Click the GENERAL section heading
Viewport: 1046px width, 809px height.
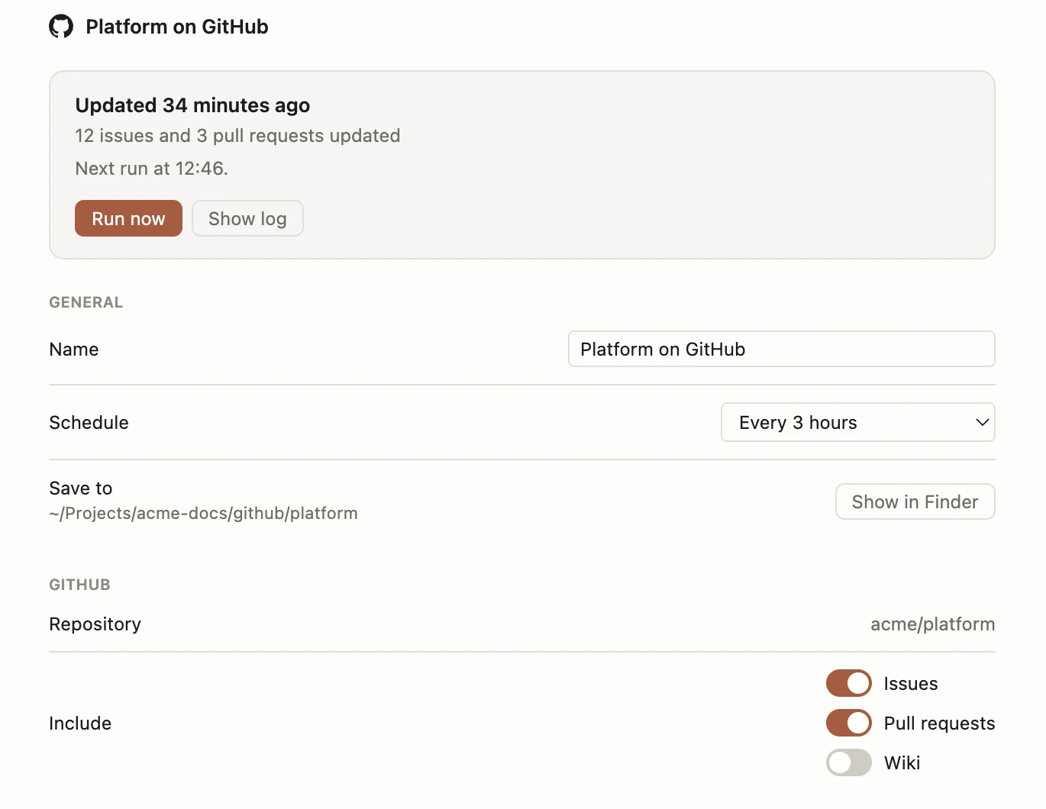click(86, 302)
